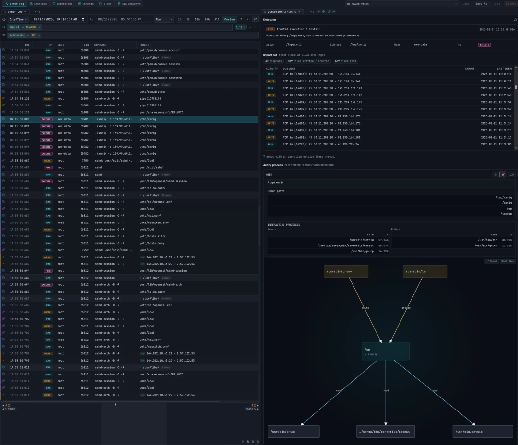Remove the detection 528 filter chip
This screenshot has height=445, width=518.
(x=39, y=35)
